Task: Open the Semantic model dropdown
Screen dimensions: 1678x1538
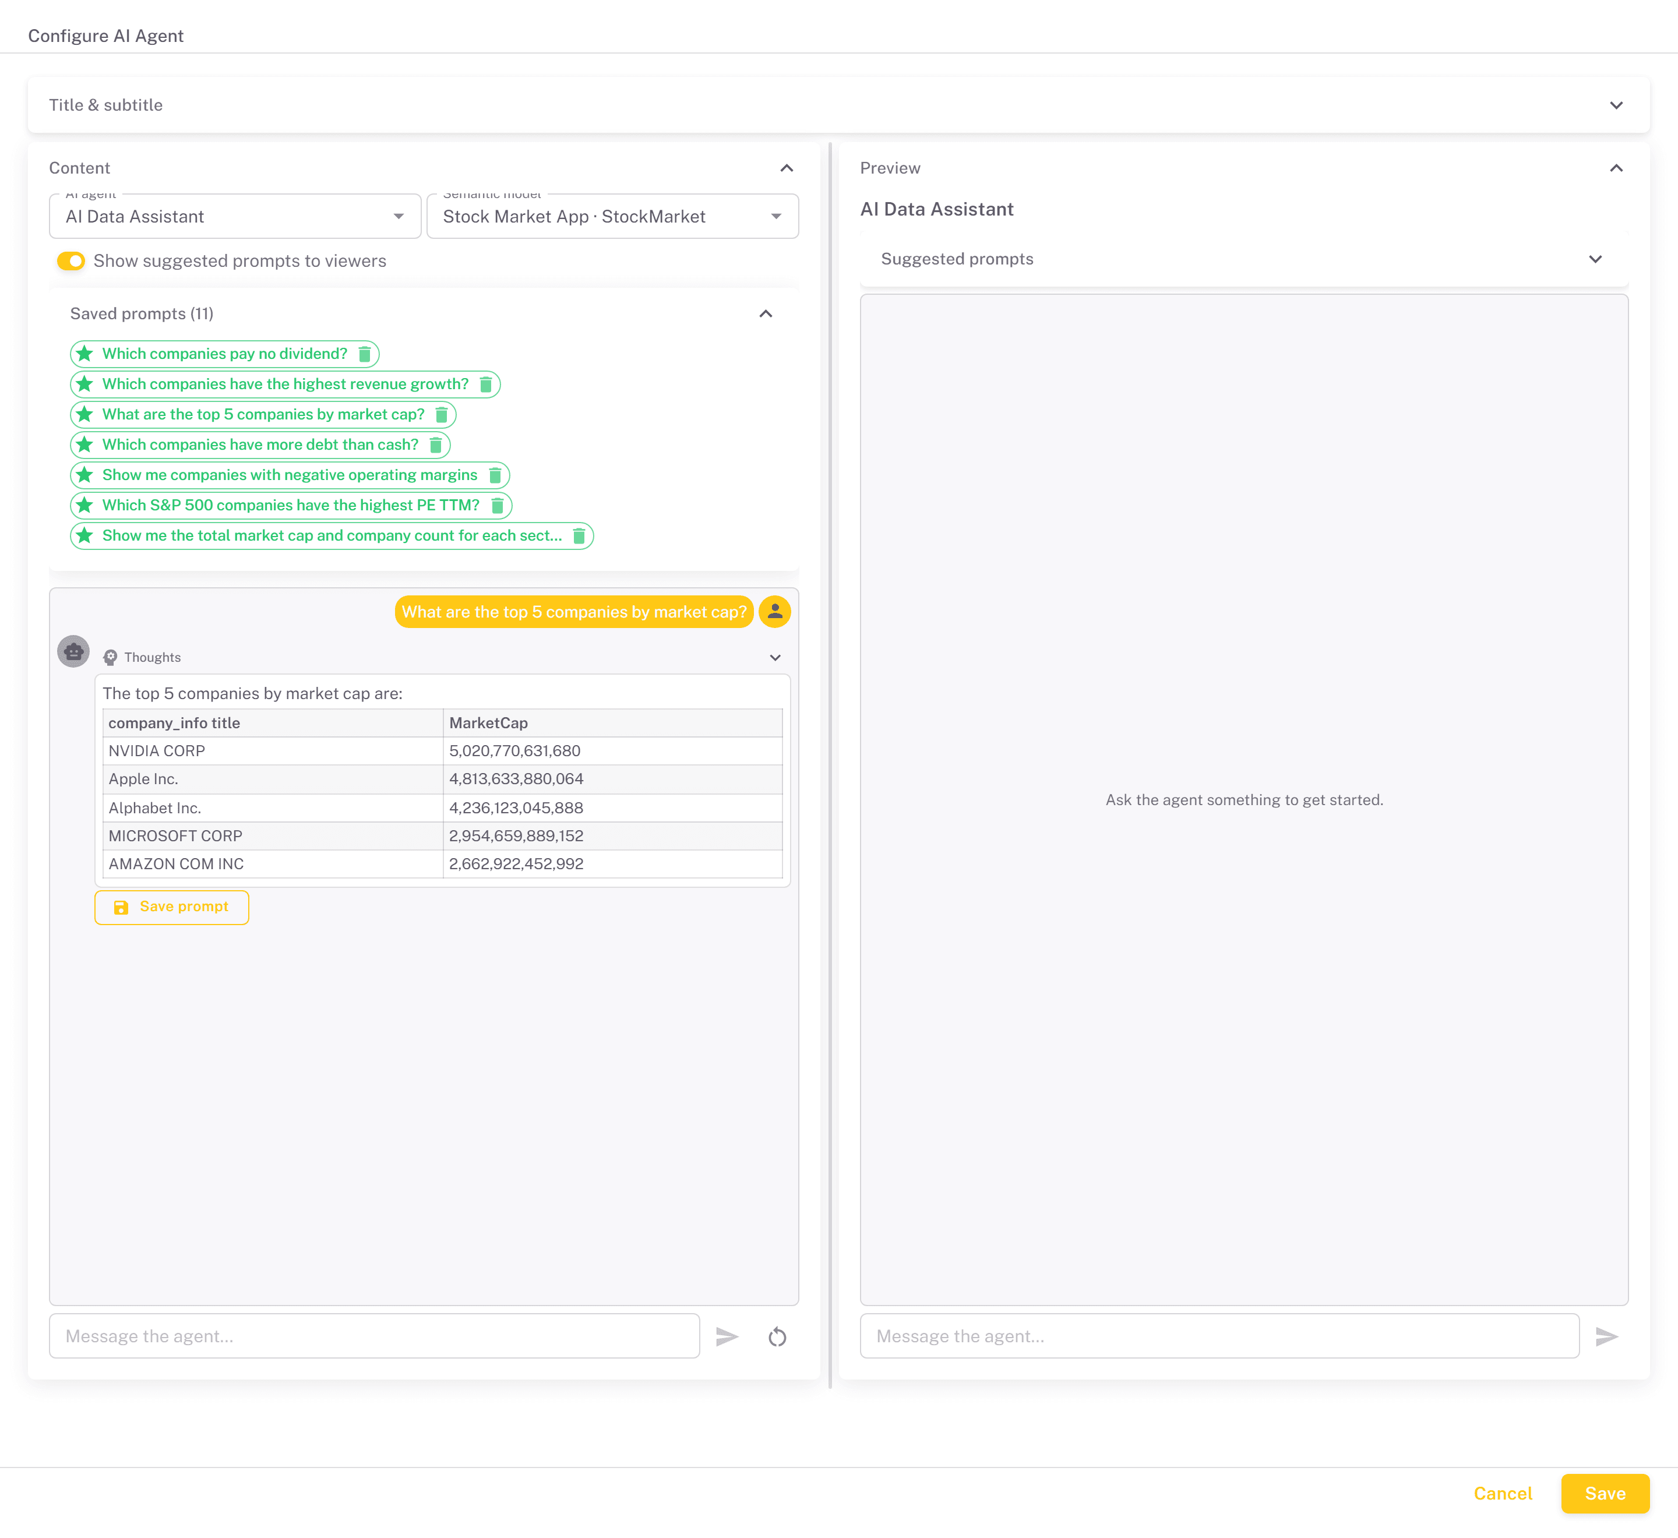Action: point(612,216)
